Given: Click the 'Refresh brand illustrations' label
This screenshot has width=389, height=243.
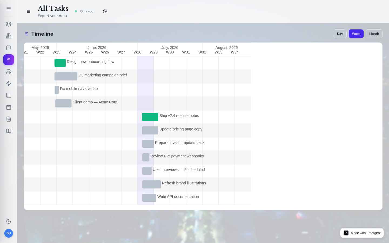Looking at the screenshot, I should (184, 183).
